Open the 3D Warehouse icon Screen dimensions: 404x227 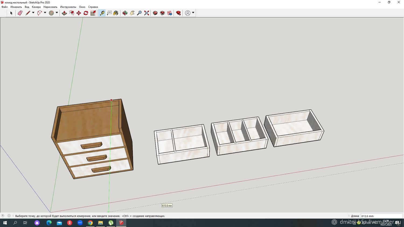(x=155, y=13)
